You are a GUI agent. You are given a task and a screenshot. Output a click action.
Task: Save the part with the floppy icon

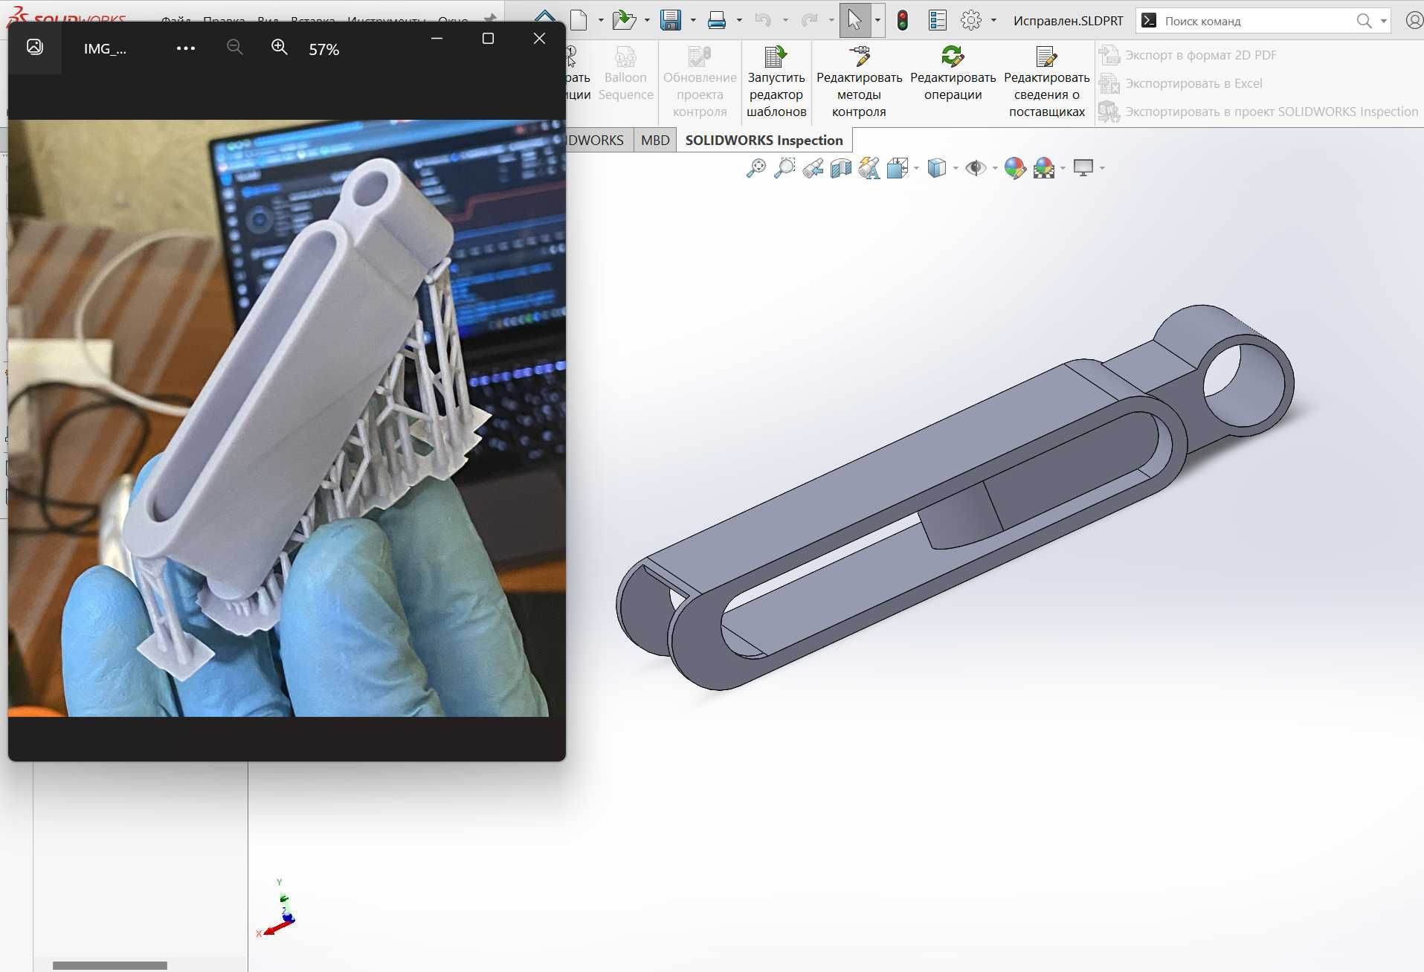[671, 20]
